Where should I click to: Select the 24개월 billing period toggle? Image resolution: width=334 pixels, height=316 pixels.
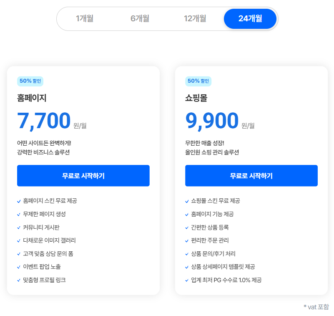pyautogui.click(x=250, y=18)
